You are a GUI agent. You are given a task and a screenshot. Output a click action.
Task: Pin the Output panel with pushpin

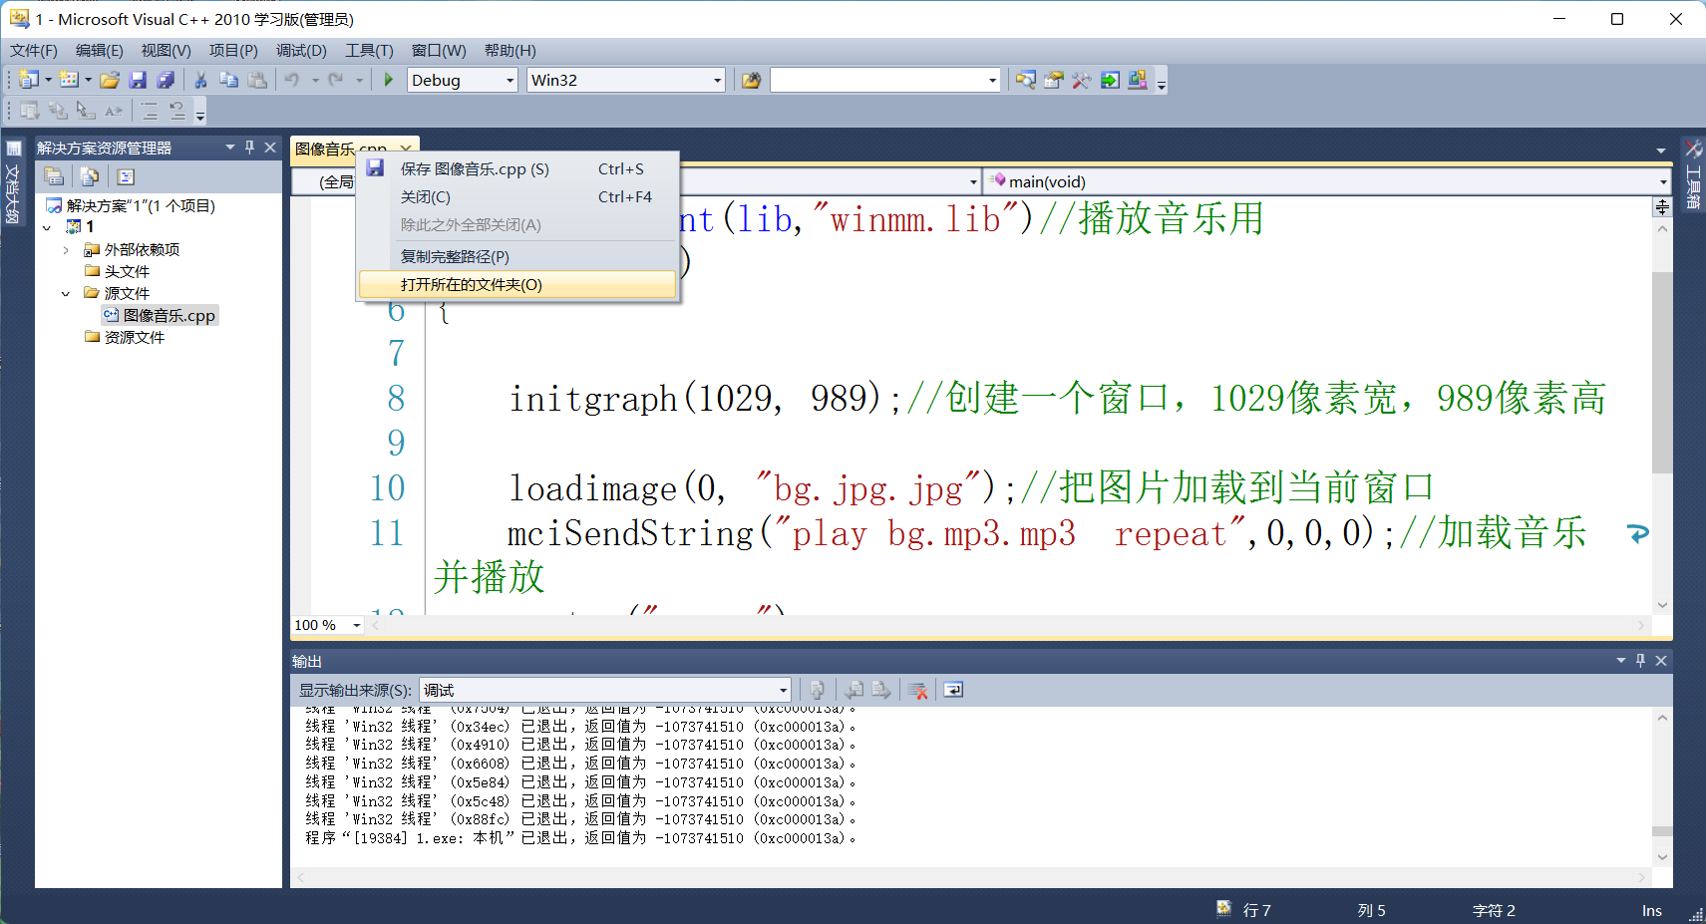[1641, 661]
